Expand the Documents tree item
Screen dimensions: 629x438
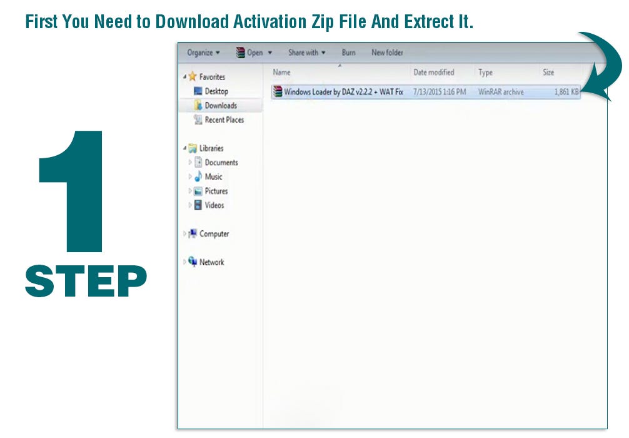click(x=191, y=162)
